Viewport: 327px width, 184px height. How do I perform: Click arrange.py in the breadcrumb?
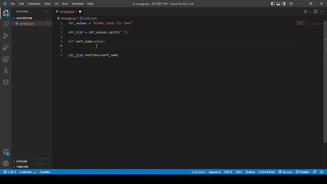coord(68,18)
